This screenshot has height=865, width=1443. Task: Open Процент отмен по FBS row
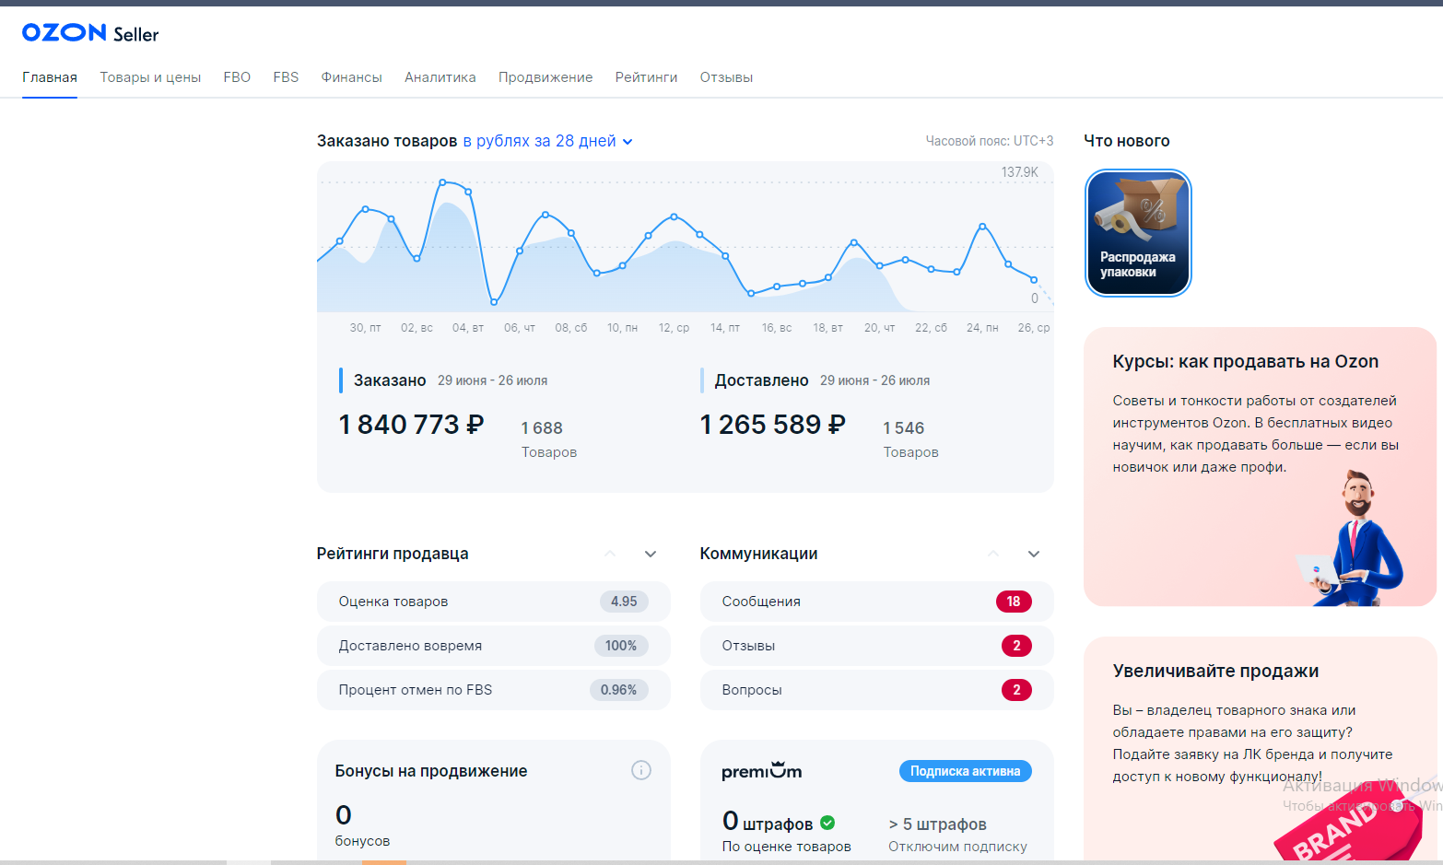[494, 690]
